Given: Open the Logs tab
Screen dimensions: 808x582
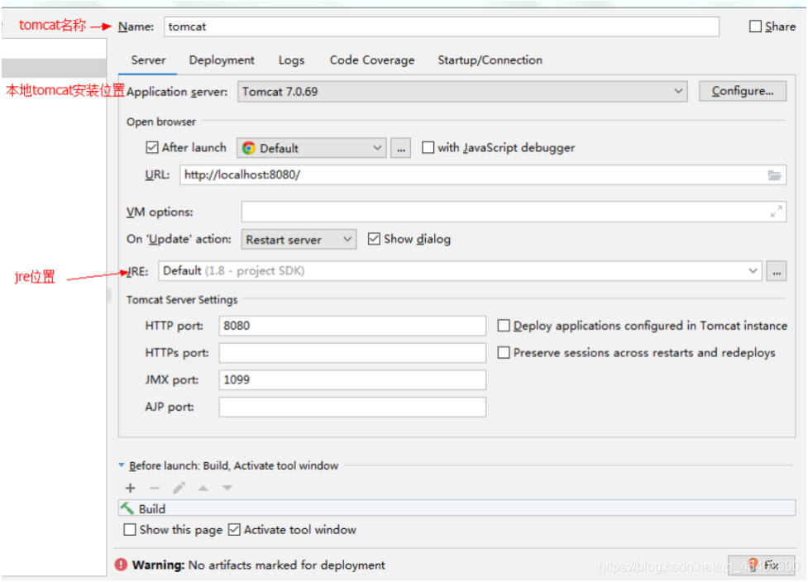Looking at the screenshot, I should pyautogui.click(x=291, y=60).
